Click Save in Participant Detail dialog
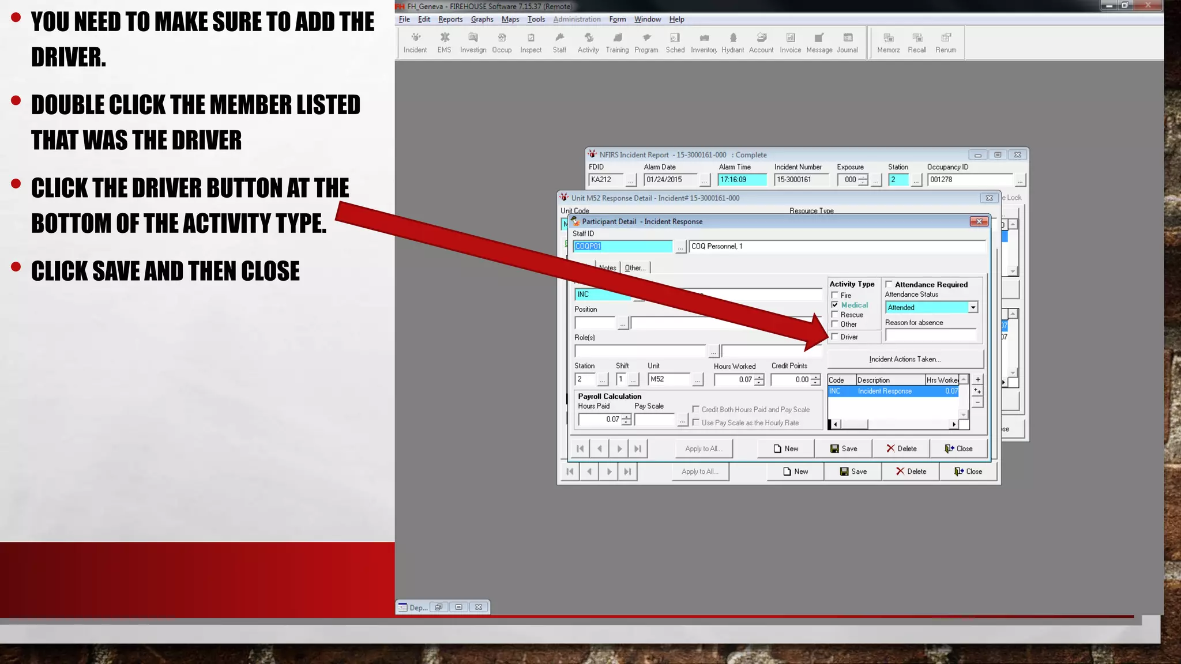Image resolution: width=1181 pixels, height=664 pixels. [x=843, y=448]
